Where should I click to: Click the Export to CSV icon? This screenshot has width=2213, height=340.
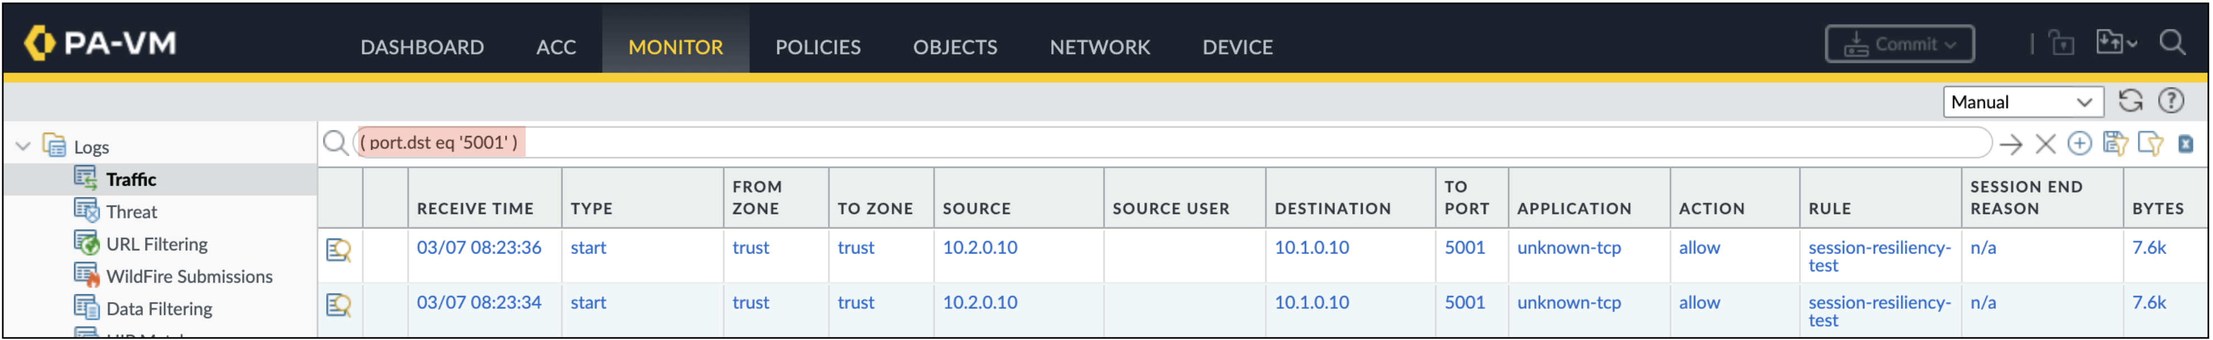coord(2186,143)
